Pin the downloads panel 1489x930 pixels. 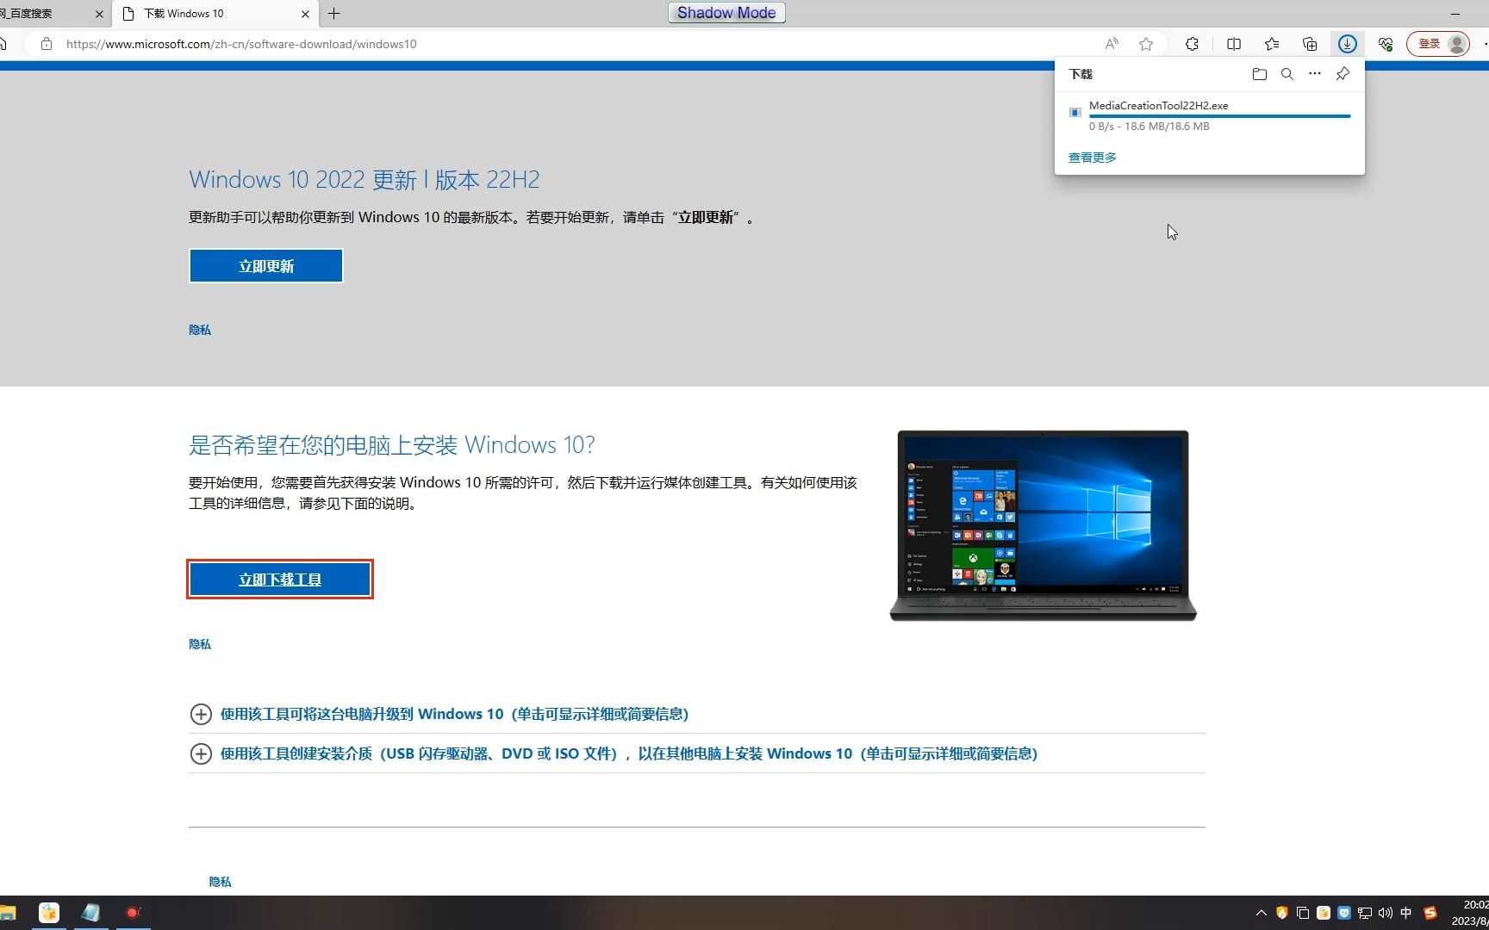click(x=1343, y=74)
